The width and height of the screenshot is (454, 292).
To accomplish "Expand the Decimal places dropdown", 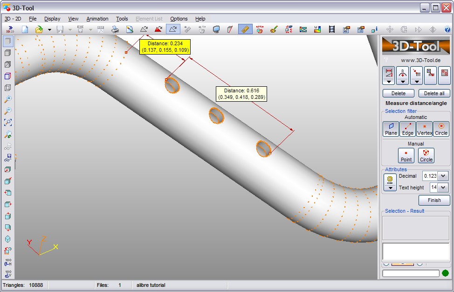I will tap(443, 176).
